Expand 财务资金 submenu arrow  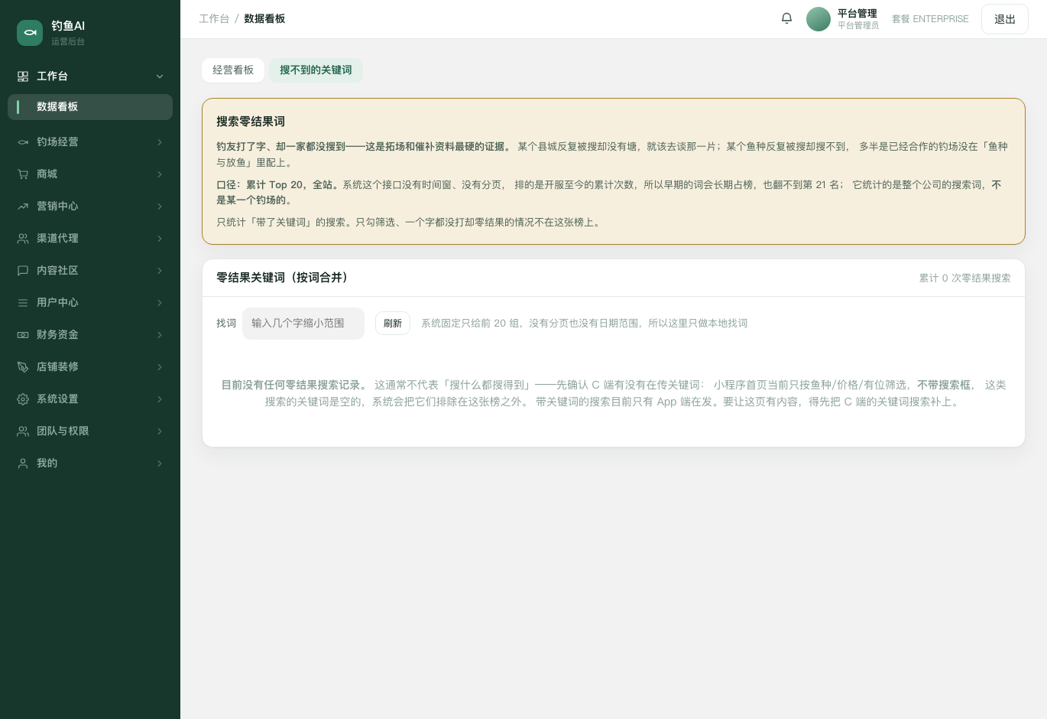(160, 335)
